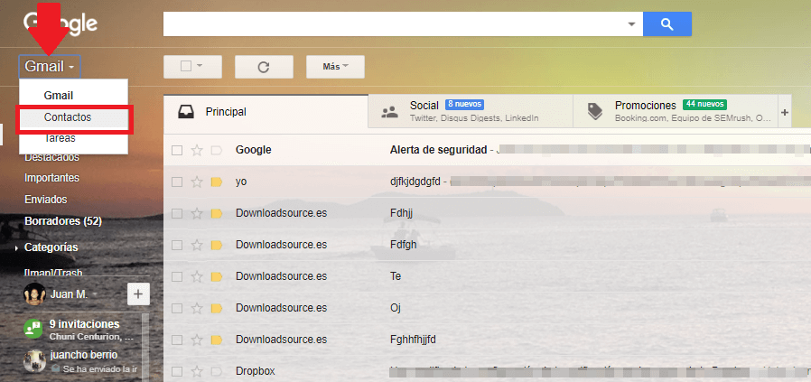Toggle importance marker on Fdhjj email
811x382 pixels.
(x=216, y=213)
